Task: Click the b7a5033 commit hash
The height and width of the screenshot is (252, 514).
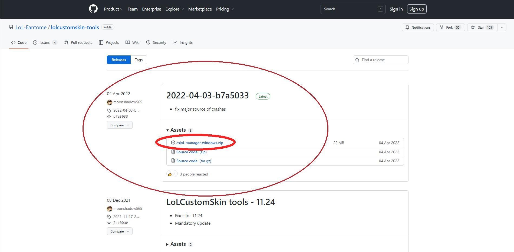Action: click(x=120, y=117)
